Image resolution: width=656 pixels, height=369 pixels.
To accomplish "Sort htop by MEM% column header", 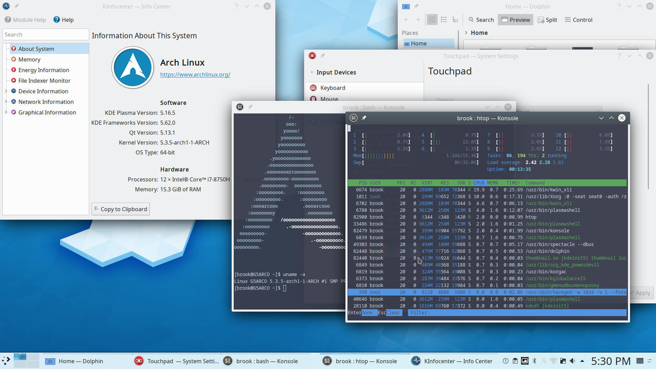I will click(492, 183).
